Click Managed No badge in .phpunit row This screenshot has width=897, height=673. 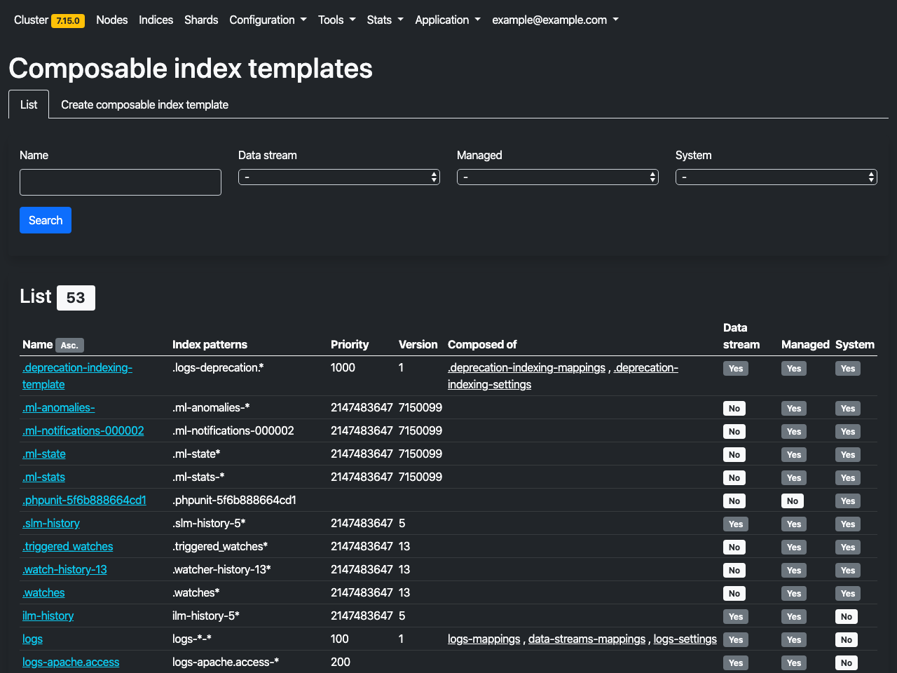click(793, 501)
